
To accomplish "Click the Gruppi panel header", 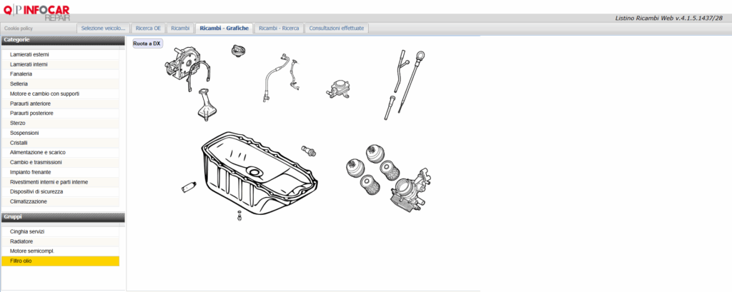I will click(x=63, y=217).
